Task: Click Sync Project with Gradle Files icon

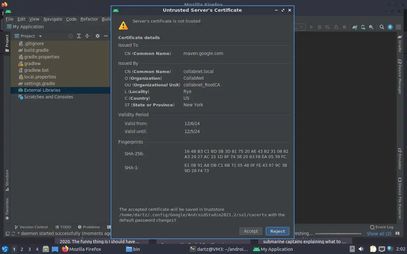Action: click(355, 27)
